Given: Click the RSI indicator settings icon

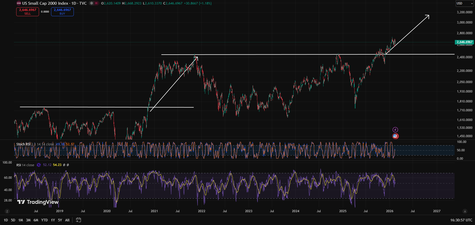Looking at the screenshot, I should tap(39, 165).
